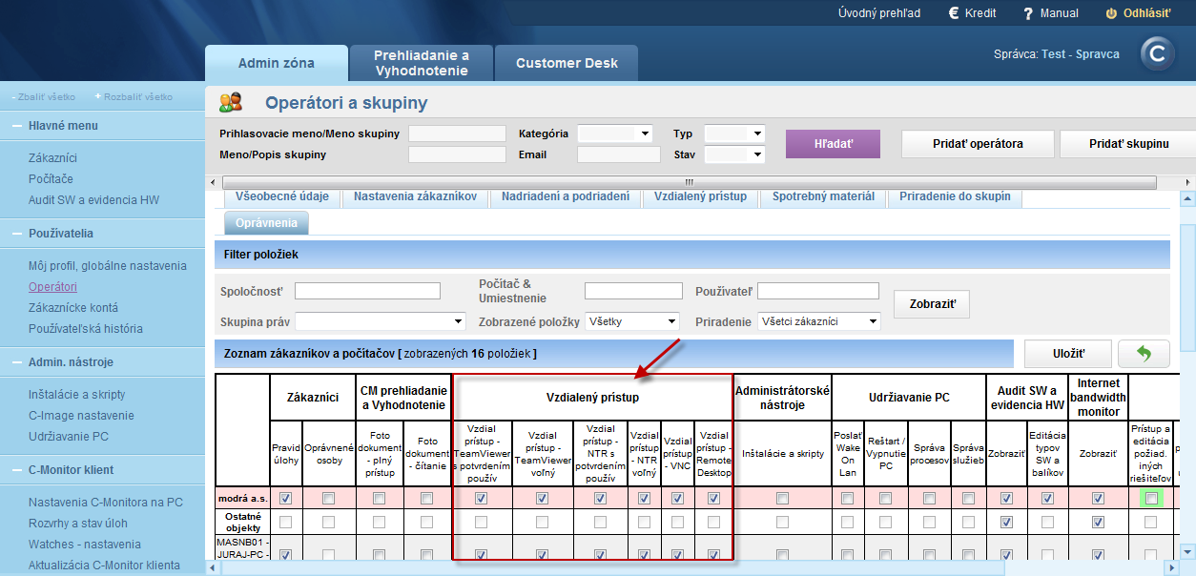Click the green undo arrow icon
Image resolution: width=1196 pixels, height=576 pixels.
tap(1144, 353)
